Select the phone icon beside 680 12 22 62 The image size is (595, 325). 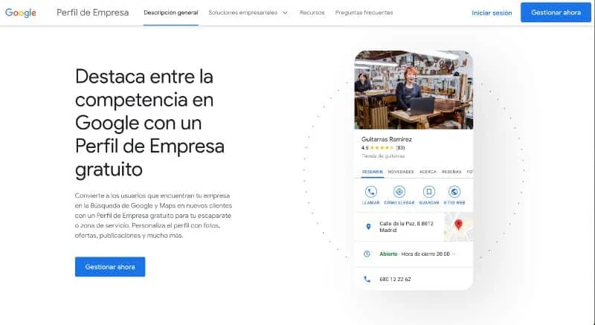367,279
